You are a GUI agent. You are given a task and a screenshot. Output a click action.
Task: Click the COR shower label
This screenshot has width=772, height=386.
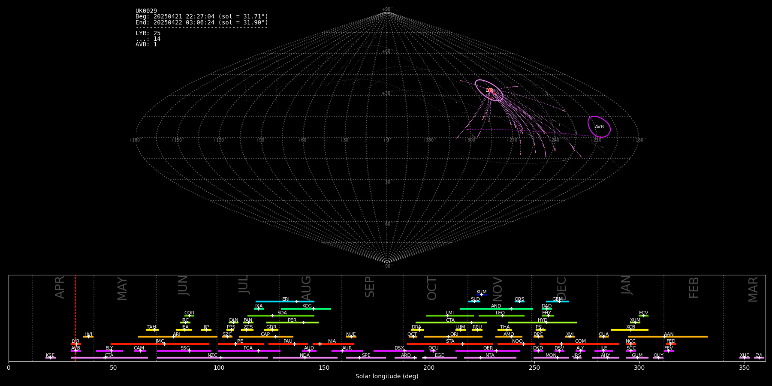point(189,313)
